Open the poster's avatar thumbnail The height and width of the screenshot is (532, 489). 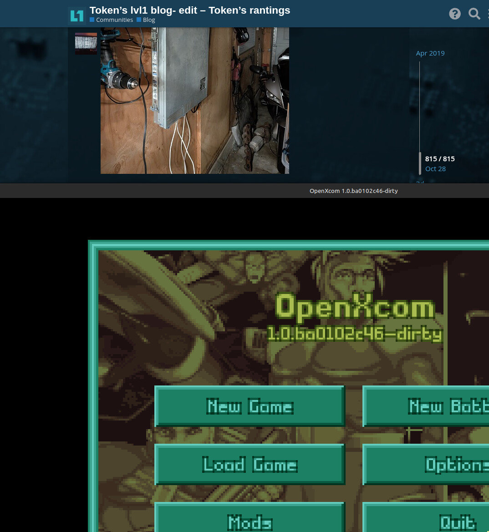pos(86,43)
